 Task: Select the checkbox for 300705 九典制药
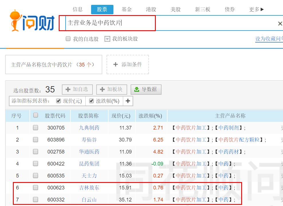pos(36,128)
